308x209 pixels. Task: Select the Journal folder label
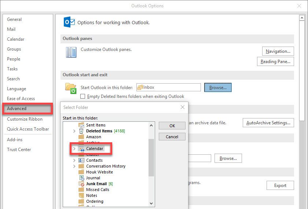(93, 178)
